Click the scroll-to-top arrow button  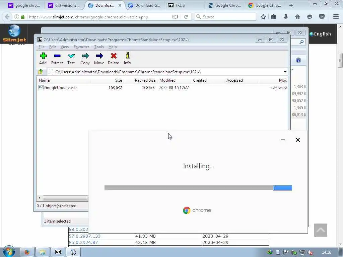tap(321, 230)
